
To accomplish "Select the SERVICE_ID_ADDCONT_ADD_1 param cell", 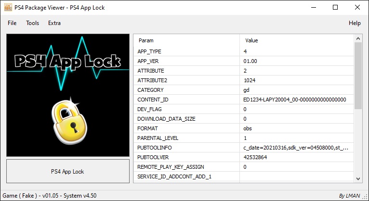I will [x=186, y=176].
